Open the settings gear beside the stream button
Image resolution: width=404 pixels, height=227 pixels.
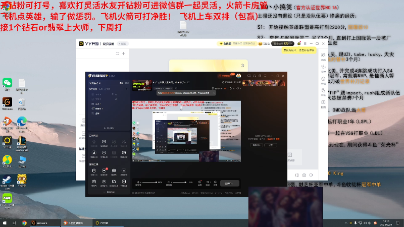[x=215, y=182]
